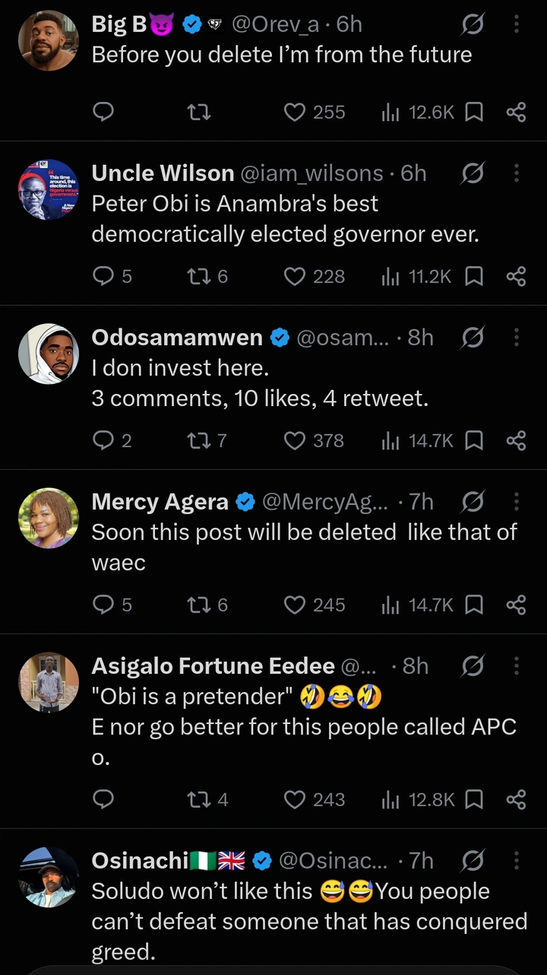Reply to Mercy Agera's tweet
This screenshot has height=975, width=547.
coord(112,605)
